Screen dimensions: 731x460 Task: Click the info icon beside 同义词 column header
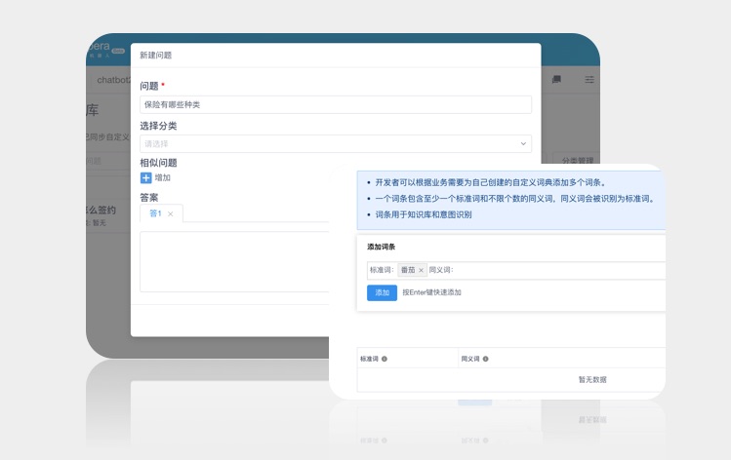486,359
